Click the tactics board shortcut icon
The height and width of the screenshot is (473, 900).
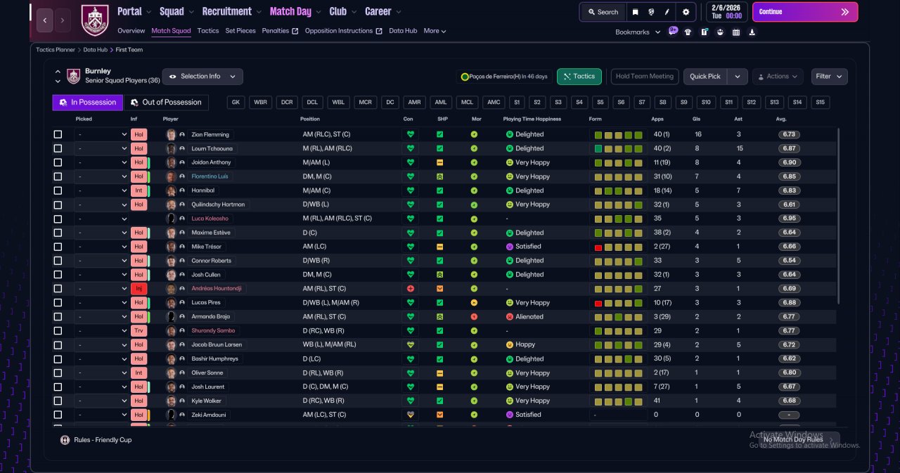pyautogui.click(x=705, y=32)
